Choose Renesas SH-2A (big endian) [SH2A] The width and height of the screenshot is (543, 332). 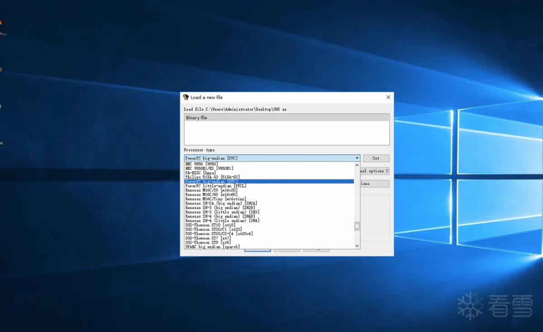pos(269,204)
